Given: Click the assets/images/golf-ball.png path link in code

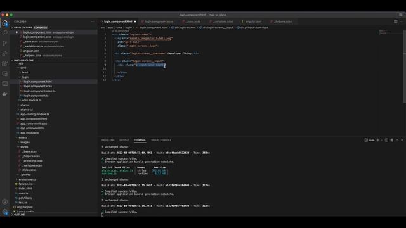Looking at the screenshot, I should [150, 38].
